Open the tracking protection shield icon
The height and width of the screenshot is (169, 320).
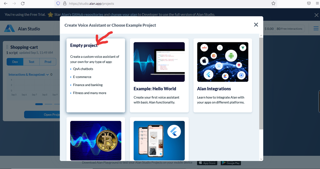pyautogui.click(x=58, y=3)
